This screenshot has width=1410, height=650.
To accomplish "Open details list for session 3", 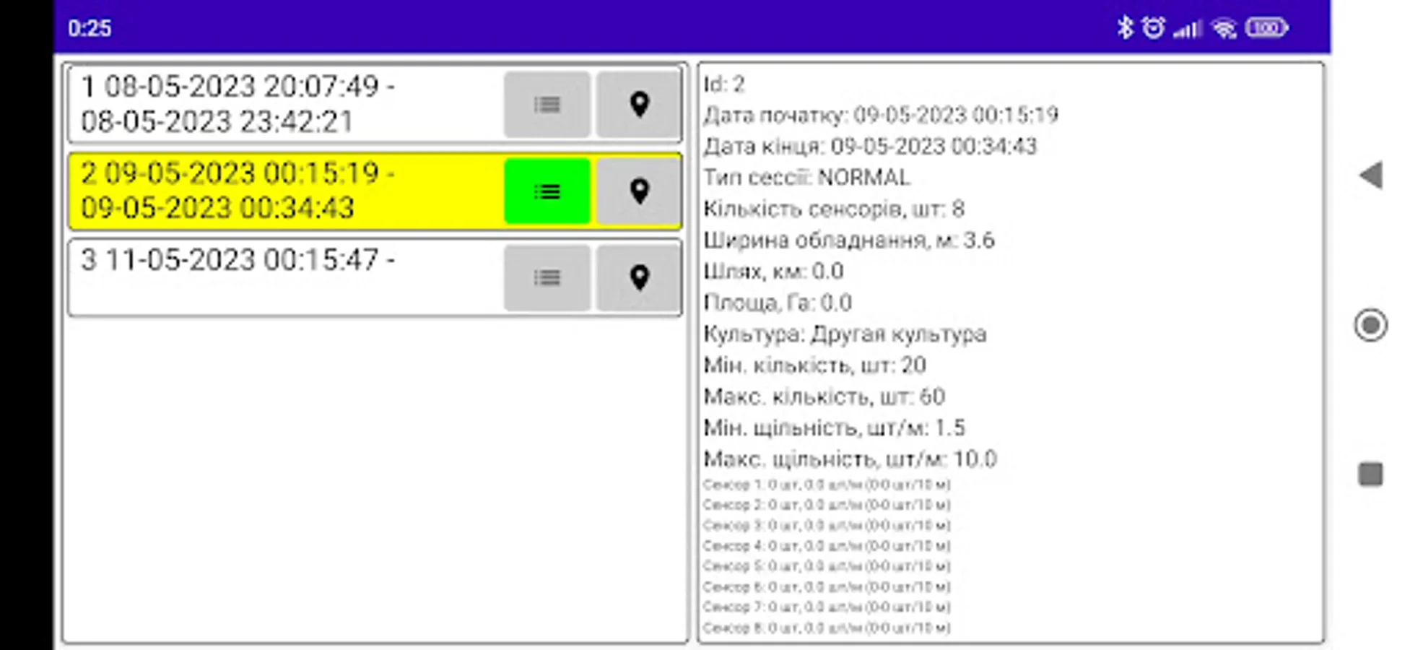I will 547,278.
